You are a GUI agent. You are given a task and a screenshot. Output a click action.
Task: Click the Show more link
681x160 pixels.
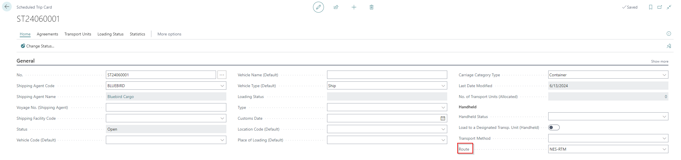[660, 61]
